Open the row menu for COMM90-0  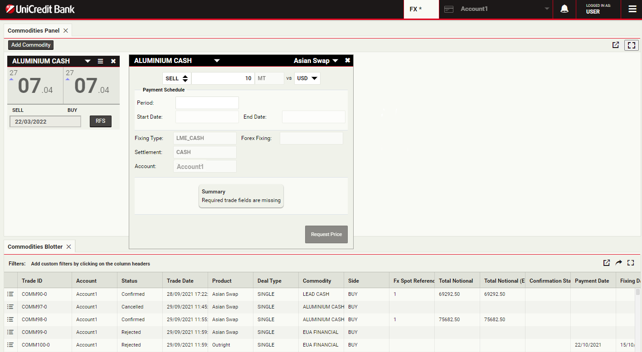tap(10, 294)
